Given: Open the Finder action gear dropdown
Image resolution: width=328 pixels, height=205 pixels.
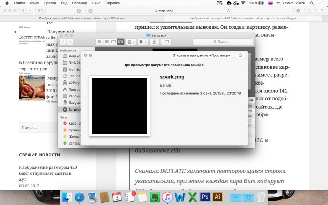Looking at the screenshot, I should tap(142, 42).
